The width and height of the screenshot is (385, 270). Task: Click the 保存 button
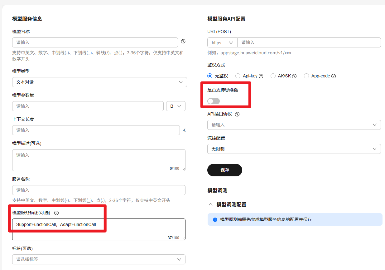(224, 170)
